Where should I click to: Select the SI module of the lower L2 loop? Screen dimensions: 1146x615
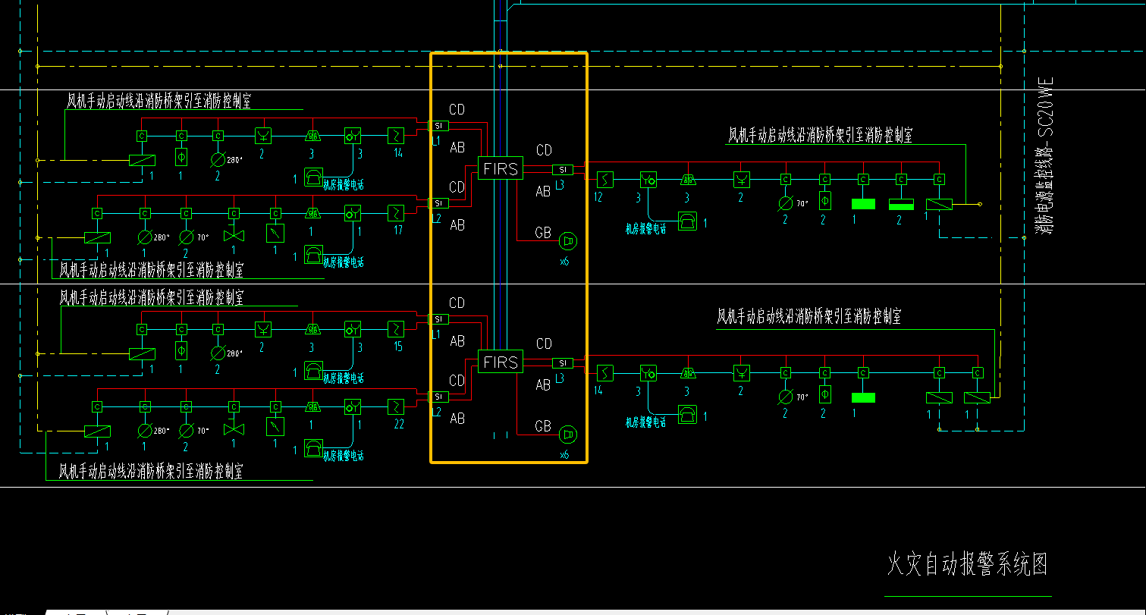tap(438, 397)
